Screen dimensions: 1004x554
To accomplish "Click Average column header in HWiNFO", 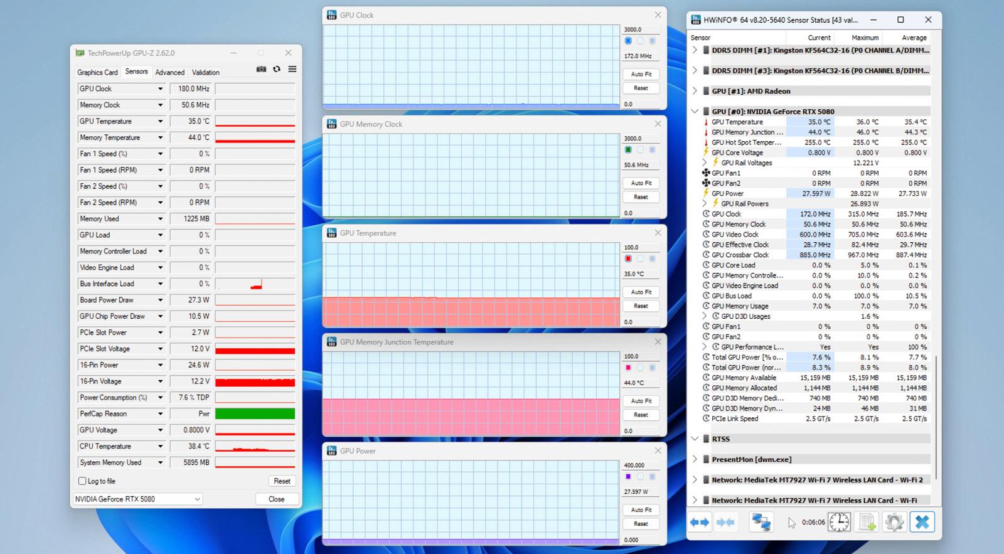I will tap(905, 38).
